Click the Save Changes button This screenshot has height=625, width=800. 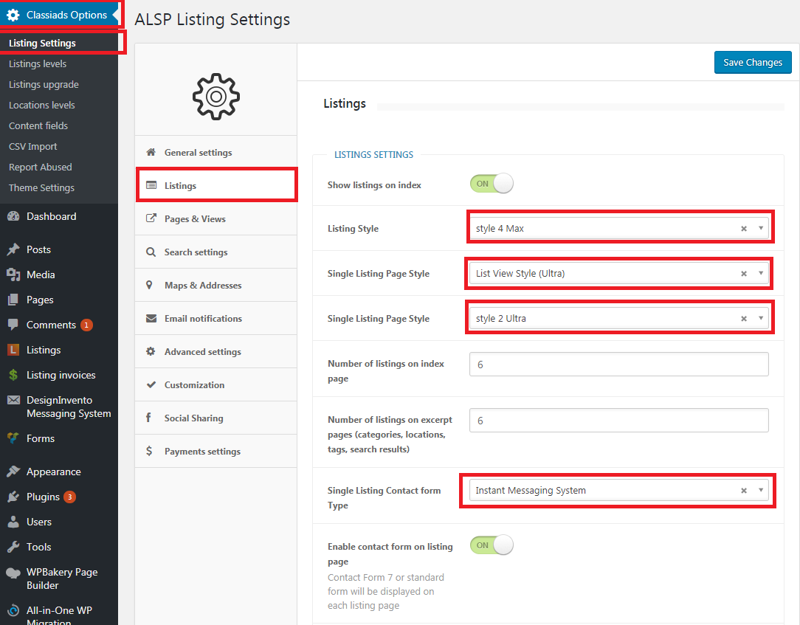[x=753, y=62]
